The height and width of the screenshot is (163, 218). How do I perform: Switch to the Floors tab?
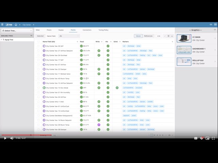(x=49, y=30)
